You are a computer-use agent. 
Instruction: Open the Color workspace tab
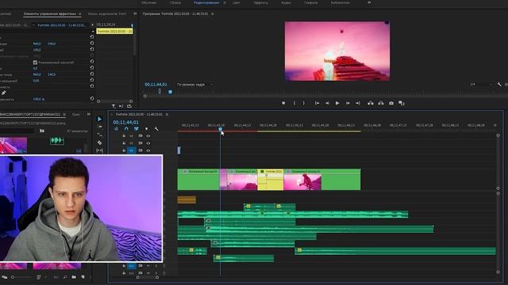[x=237, y=2]
